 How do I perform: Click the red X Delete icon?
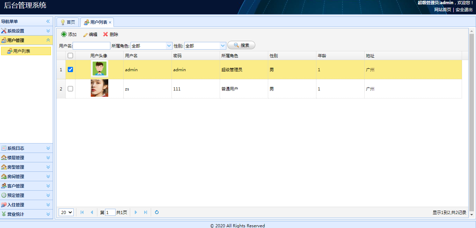(x=105, y=34)
